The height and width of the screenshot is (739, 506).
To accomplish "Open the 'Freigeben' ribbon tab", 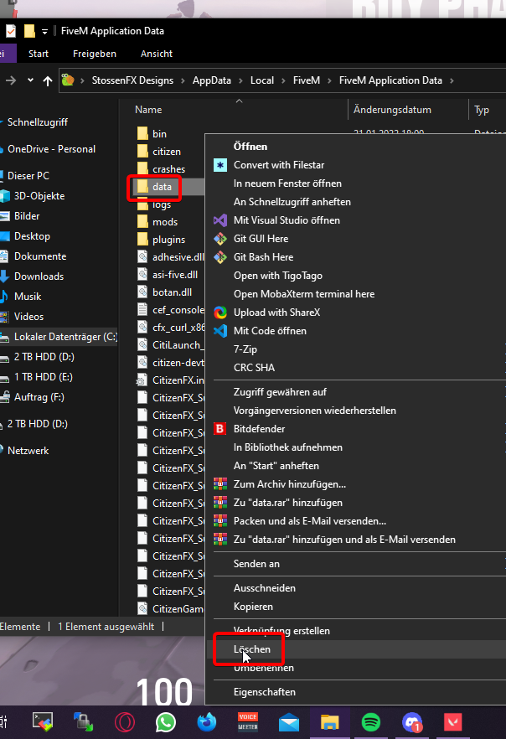I will click(x=94, y=54).
